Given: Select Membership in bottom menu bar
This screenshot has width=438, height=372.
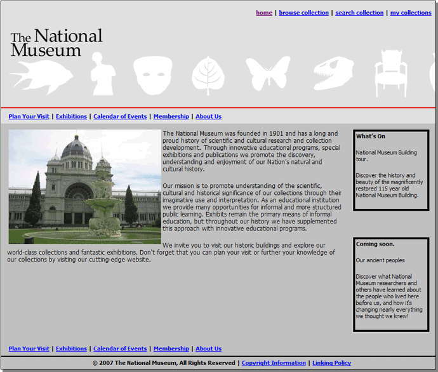Looking at the screenshot, I should (x=171, y=349).
